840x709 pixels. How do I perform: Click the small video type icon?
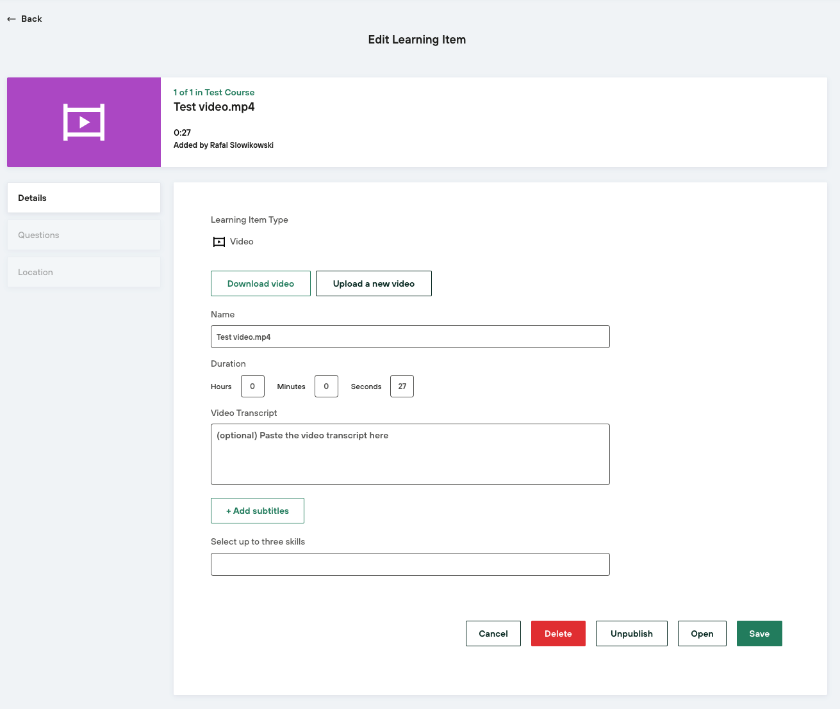click(x=219, y=242)
